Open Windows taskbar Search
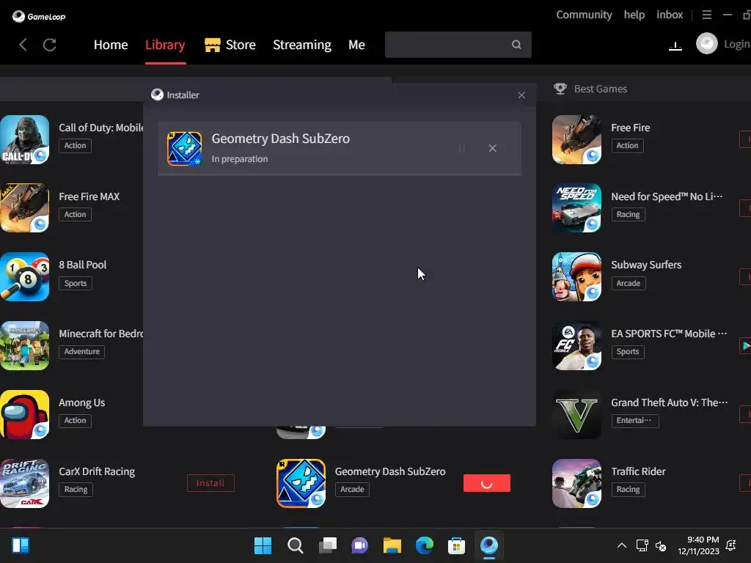This screenshot has height=563, width=751. coord(295,545)
